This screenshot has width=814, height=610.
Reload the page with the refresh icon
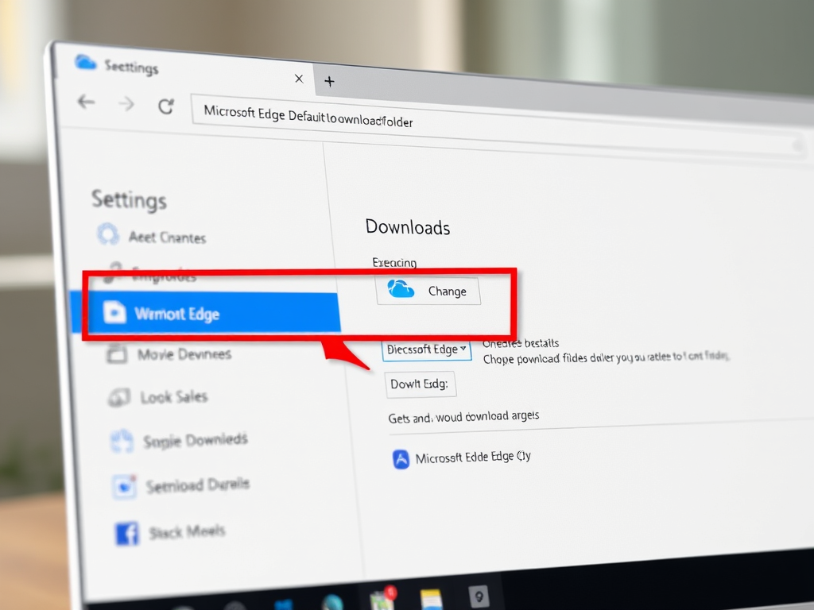point(165,106)
